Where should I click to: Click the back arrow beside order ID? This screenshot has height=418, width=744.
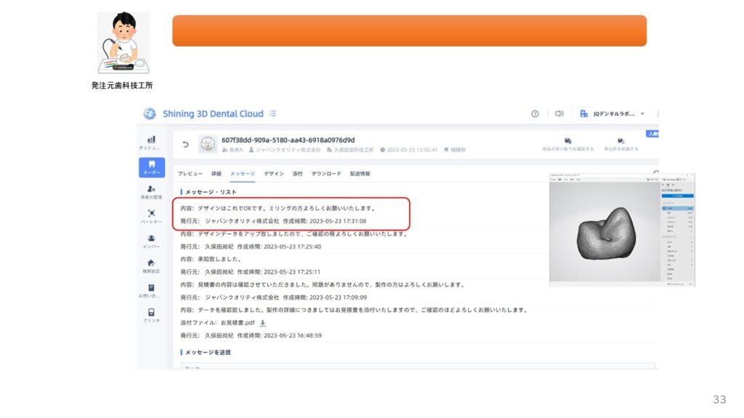[185, 144]
